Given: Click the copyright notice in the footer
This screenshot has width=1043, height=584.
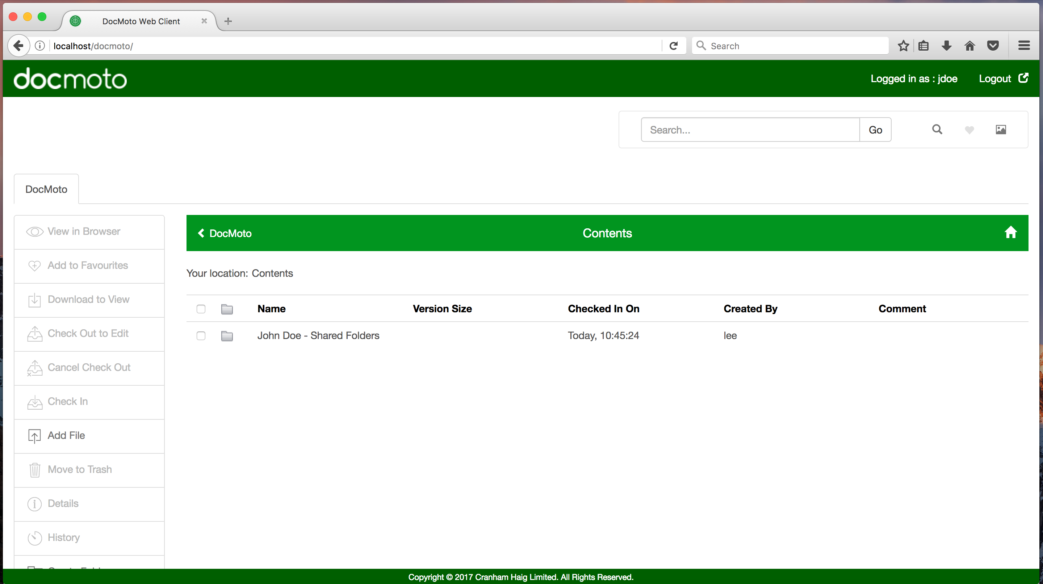Looking at the screenshot, I should point(521,577).
